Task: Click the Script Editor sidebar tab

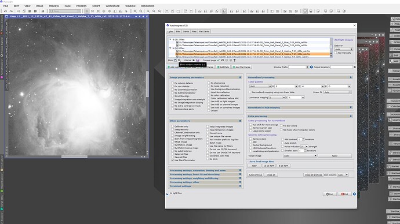Action: (2, 203)
